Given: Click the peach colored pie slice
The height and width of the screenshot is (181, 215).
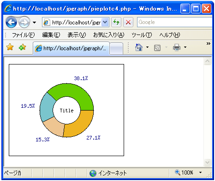Looking at the screenshot, I should point(55,128).
